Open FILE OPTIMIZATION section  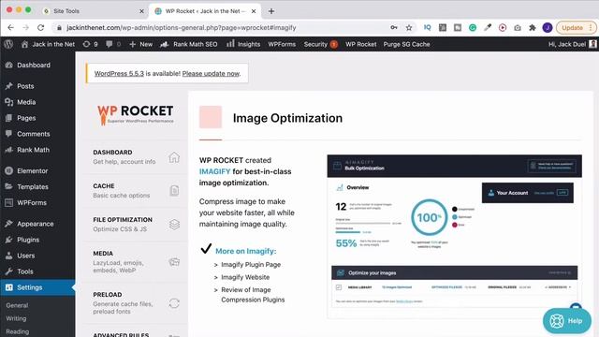136,225
